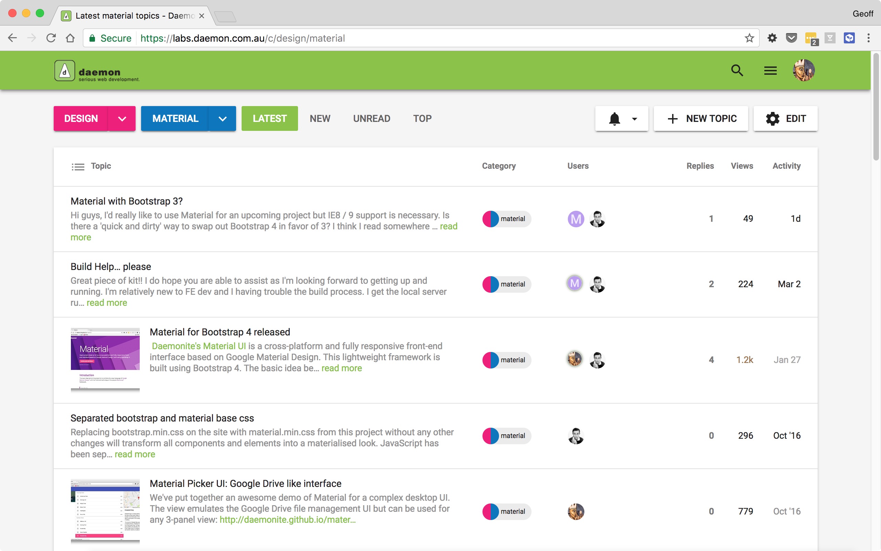This screenshot has width=881, height=551.
Task: Expand the Material subcategory dropdown chevron
Action: click(x=222, y=119)
